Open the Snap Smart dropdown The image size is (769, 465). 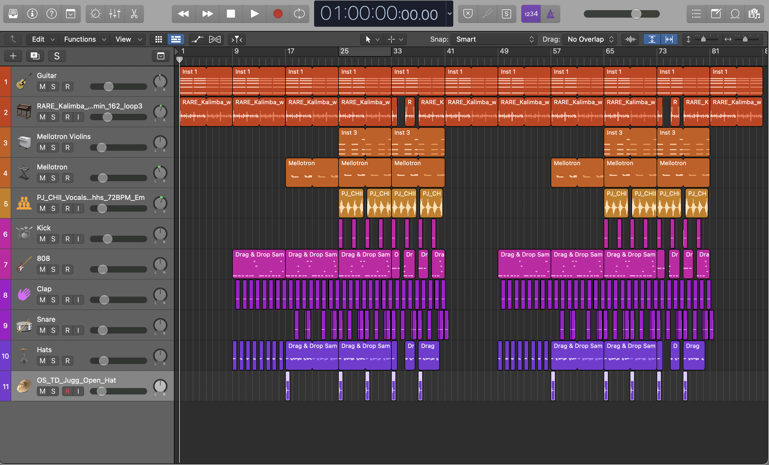click(494, 39)
